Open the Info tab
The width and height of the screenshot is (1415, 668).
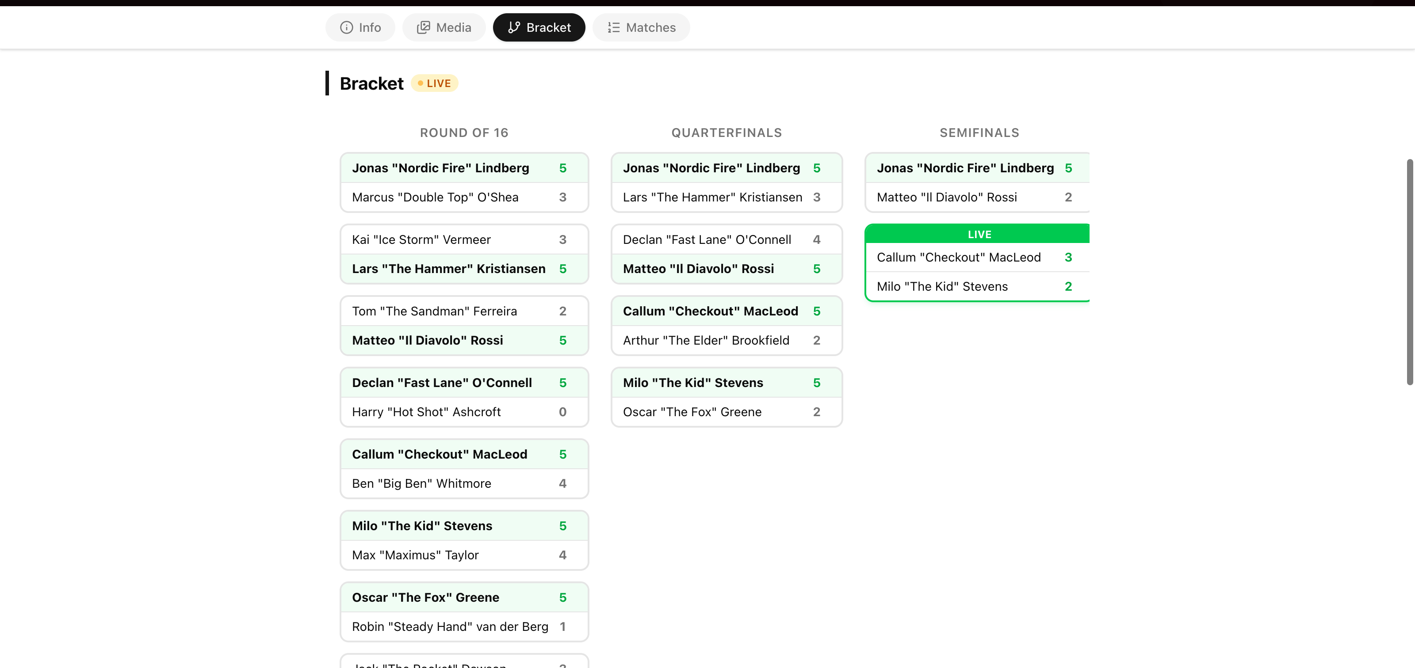pos(360,27)
